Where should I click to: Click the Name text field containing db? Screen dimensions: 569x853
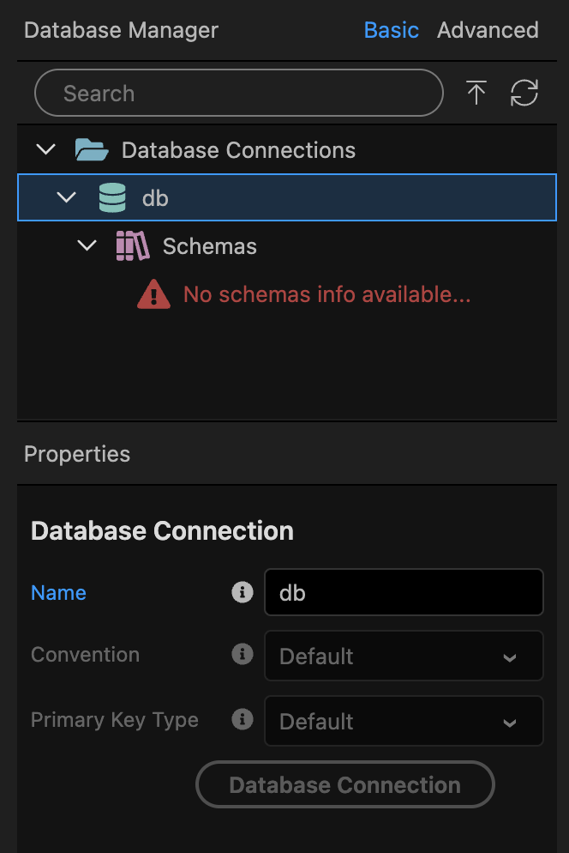404,593
